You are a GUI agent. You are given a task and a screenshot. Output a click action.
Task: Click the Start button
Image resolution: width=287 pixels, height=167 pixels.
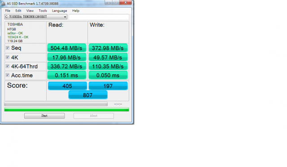click(x=44, y=116)
